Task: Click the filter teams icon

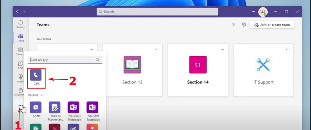Action: point(234,25)
